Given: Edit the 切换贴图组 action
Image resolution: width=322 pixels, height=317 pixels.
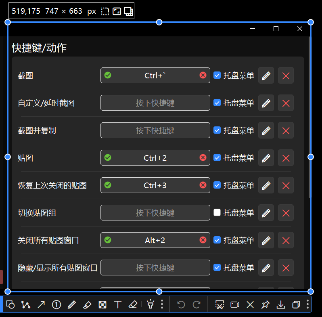Looking at the screenshot, I should click(266, 213).
